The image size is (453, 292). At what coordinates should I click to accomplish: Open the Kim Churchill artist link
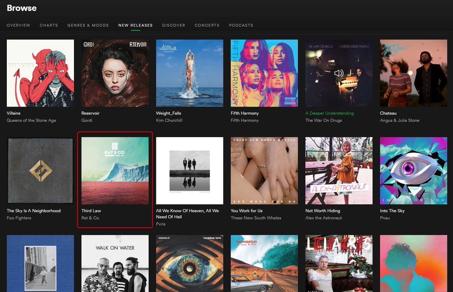[x=169, y=121]
